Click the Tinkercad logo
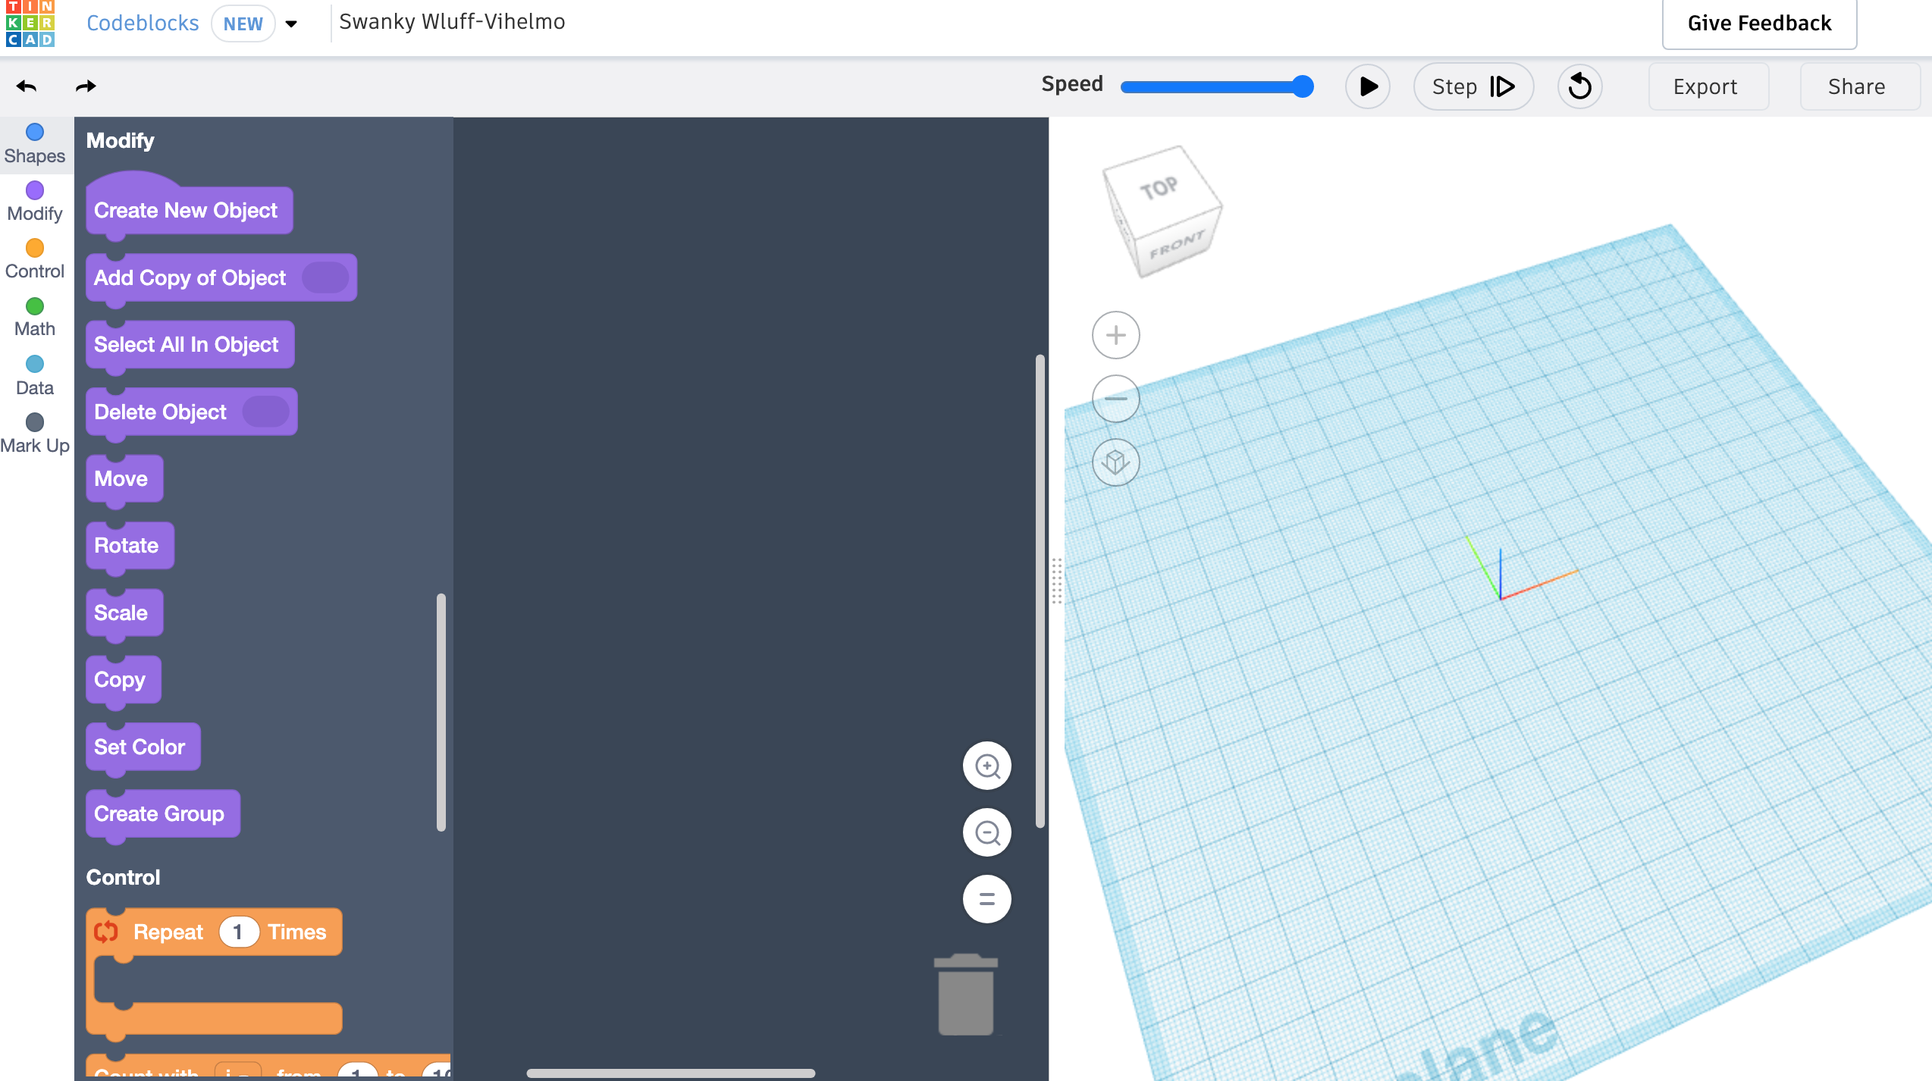Image resolution: width=1932 pixels, height=1081 pixels. pyautogui.click(x=30, y=23)
